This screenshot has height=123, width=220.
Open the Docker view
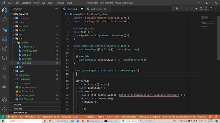4,87
